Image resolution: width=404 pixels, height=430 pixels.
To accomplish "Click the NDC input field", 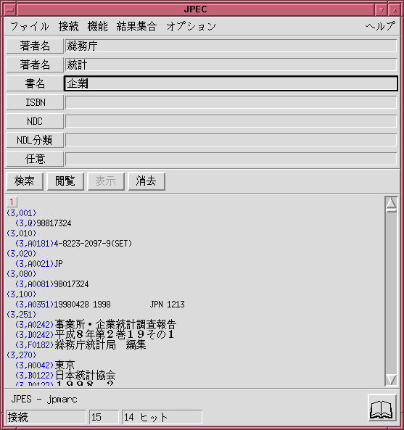I will [231, 121].
